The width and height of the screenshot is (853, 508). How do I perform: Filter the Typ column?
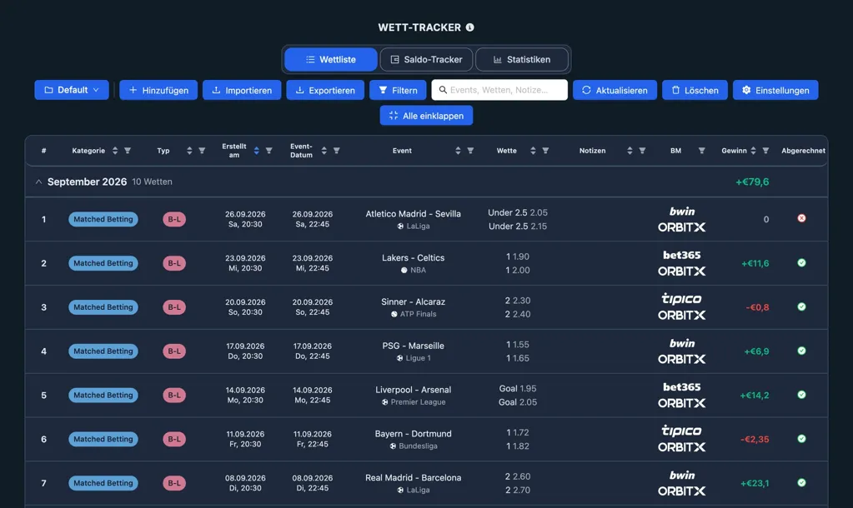[x=202, y=151]
